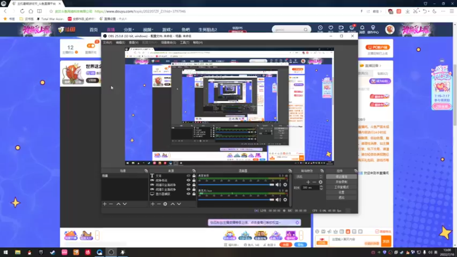Toggle lock on display capture source
This screenshot has height=257, width=457.
tap(194, 194)
